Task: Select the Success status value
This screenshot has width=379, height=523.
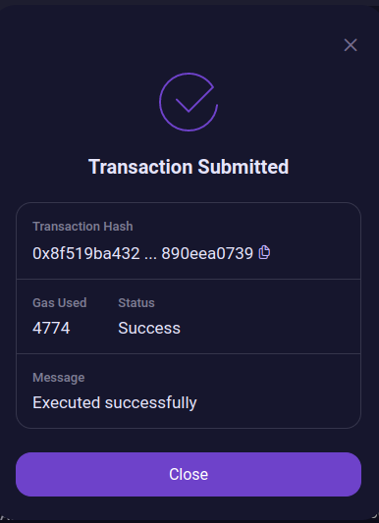Action: [149, 328]
